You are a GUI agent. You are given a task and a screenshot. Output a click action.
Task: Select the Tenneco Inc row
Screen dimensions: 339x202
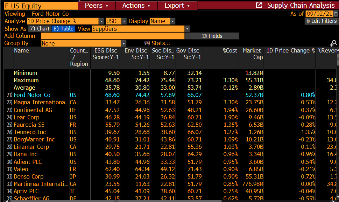point(171,132)
